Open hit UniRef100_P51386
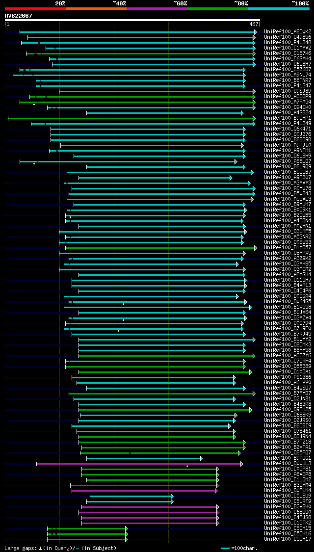The height and width of the screenshot is (552, 314). pos(288,377)
